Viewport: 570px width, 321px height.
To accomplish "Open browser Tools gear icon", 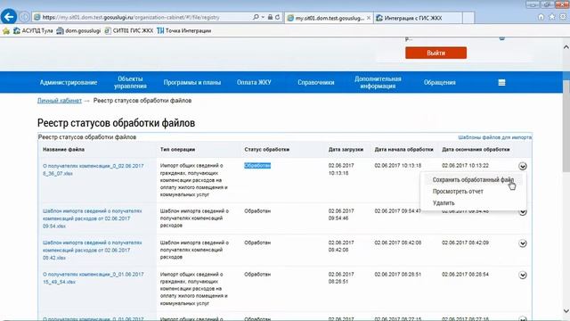I will click(x=563, y=17).
